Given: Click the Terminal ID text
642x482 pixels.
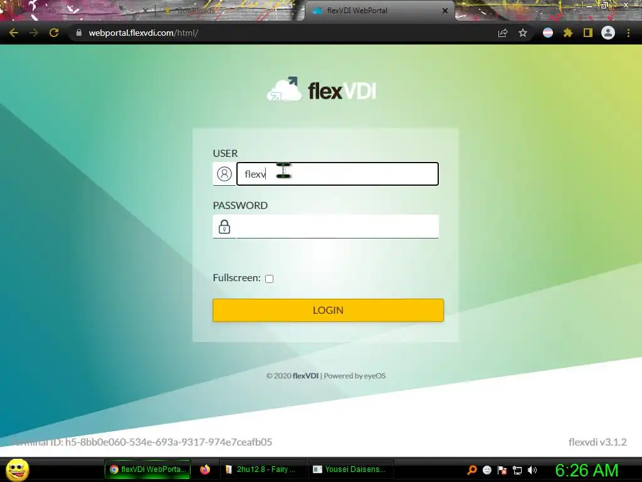Looking at the screenshot, I should (x=142, y=442).
